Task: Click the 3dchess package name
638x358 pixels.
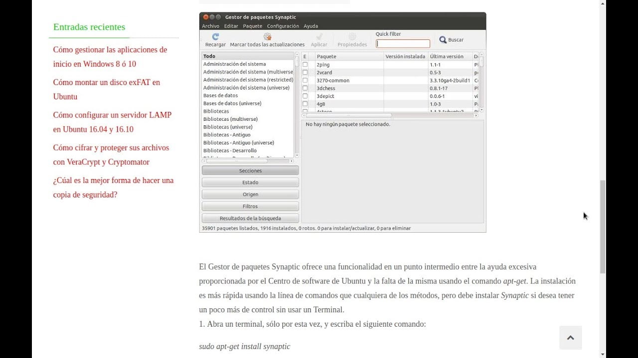Action: tap(326, 89)
